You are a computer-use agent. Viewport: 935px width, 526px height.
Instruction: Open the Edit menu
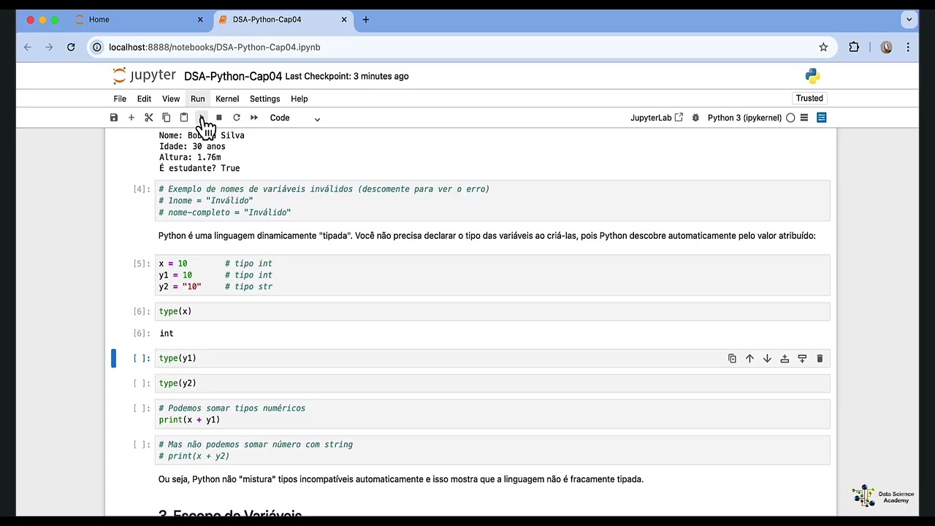tap(144, 99)
